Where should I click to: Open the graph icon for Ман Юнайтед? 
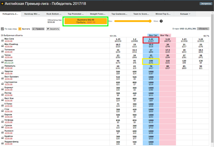pyautogui.click(x=2, y=46)
